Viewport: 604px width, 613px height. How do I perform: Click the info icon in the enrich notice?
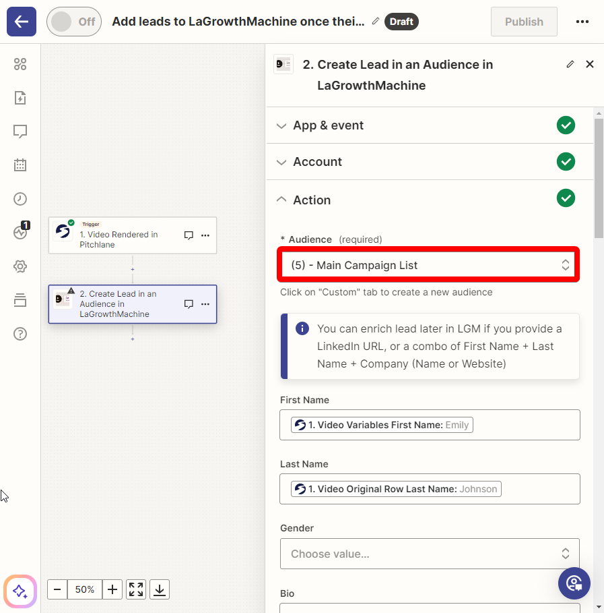302,328
